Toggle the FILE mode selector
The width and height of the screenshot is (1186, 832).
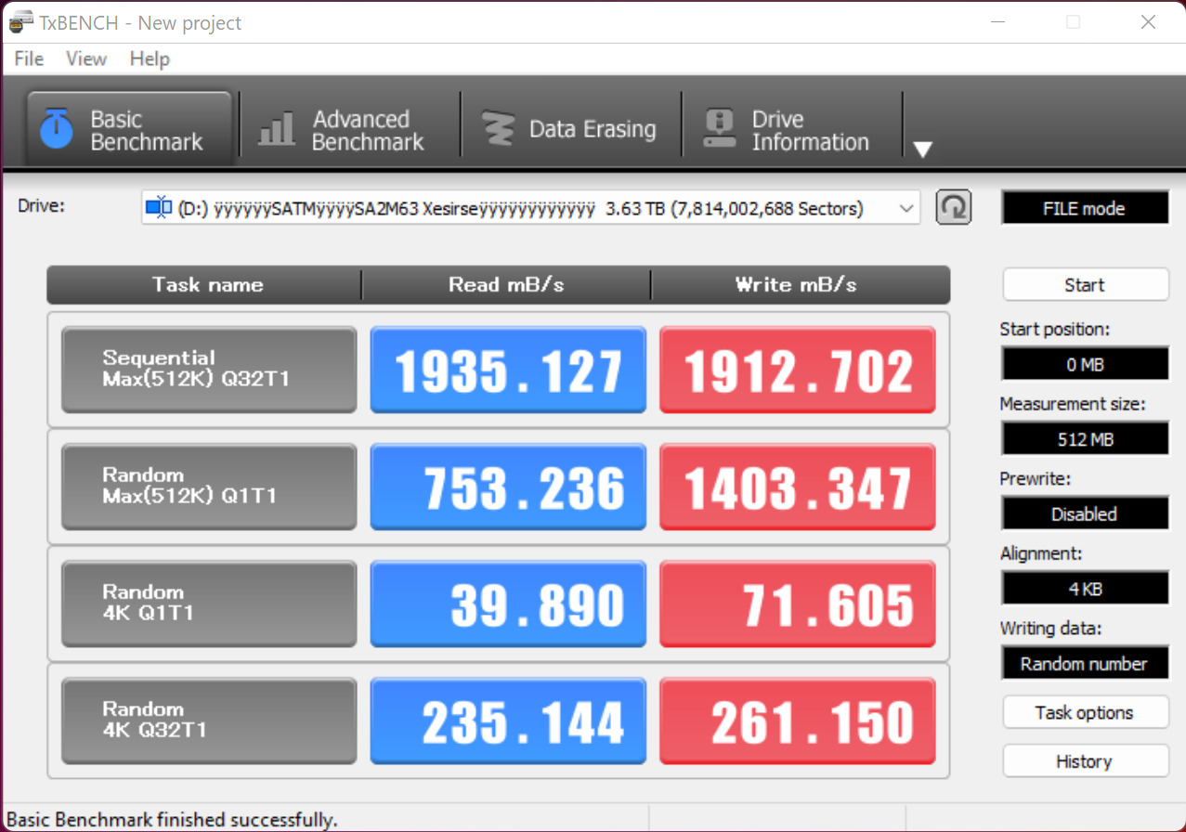coord(1084,208)
